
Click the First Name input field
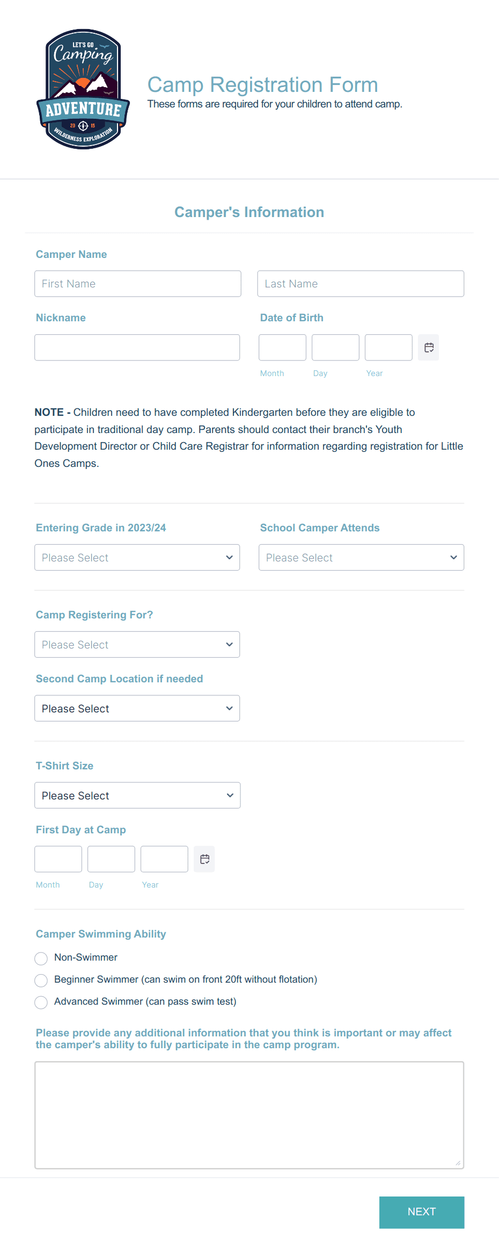(137, 283)
